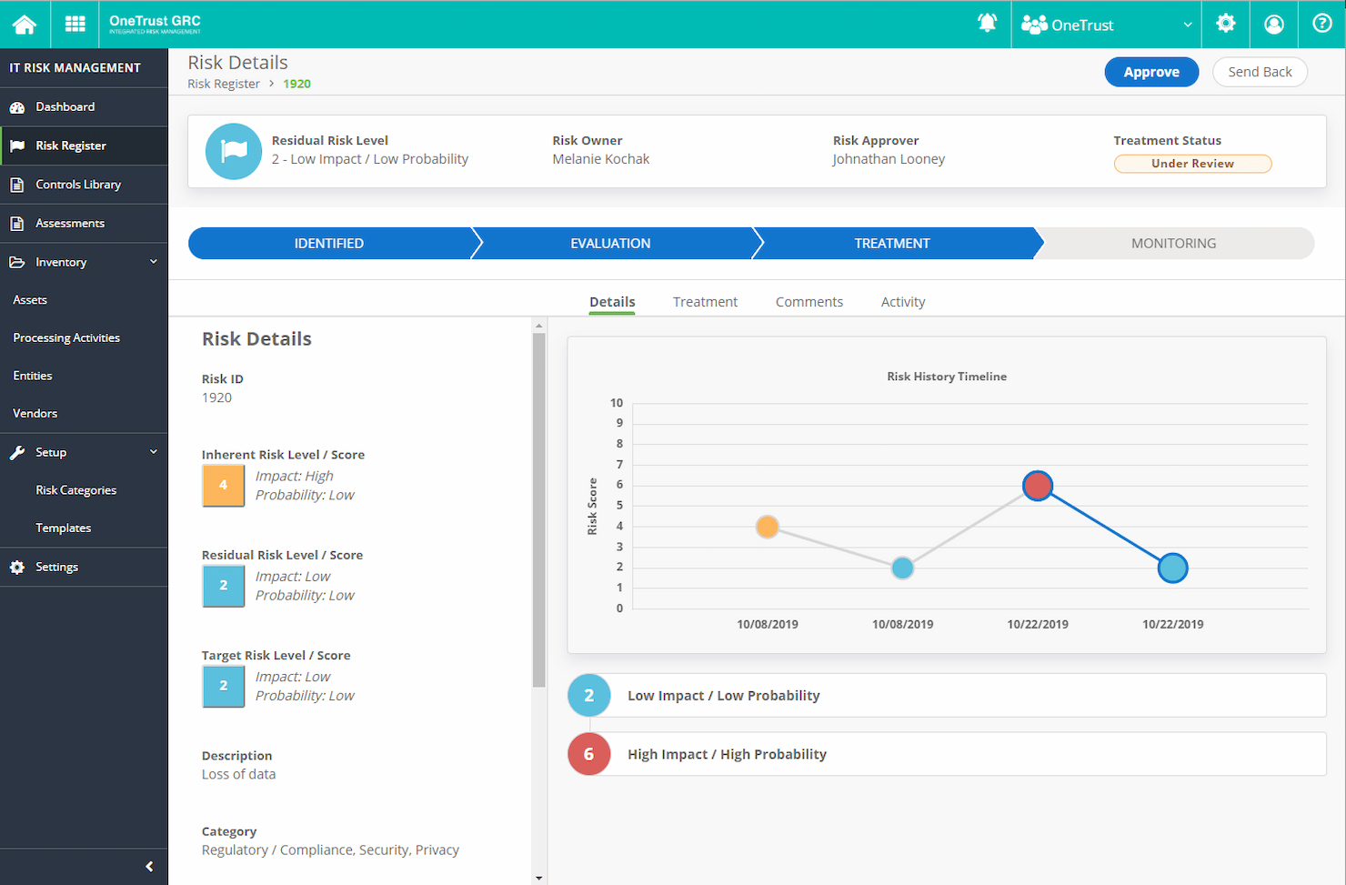Switch to the Treatment tab

(x=705, y=302)
